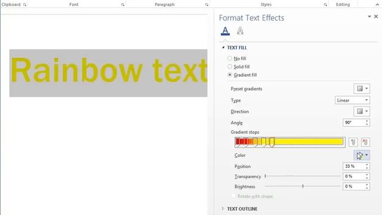
Task: Click the Angle value field
Action: pos(353,122)
